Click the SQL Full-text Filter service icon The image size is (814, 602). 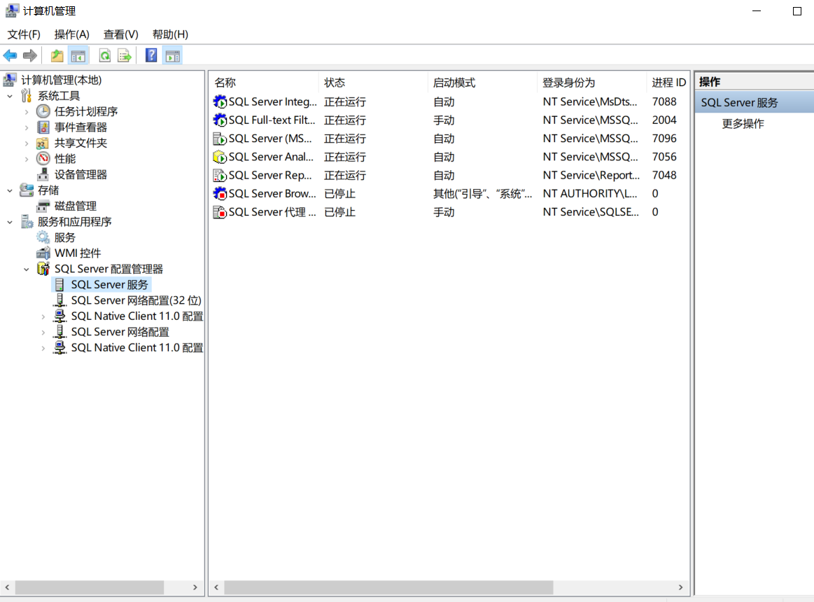[x=220, y=120]
